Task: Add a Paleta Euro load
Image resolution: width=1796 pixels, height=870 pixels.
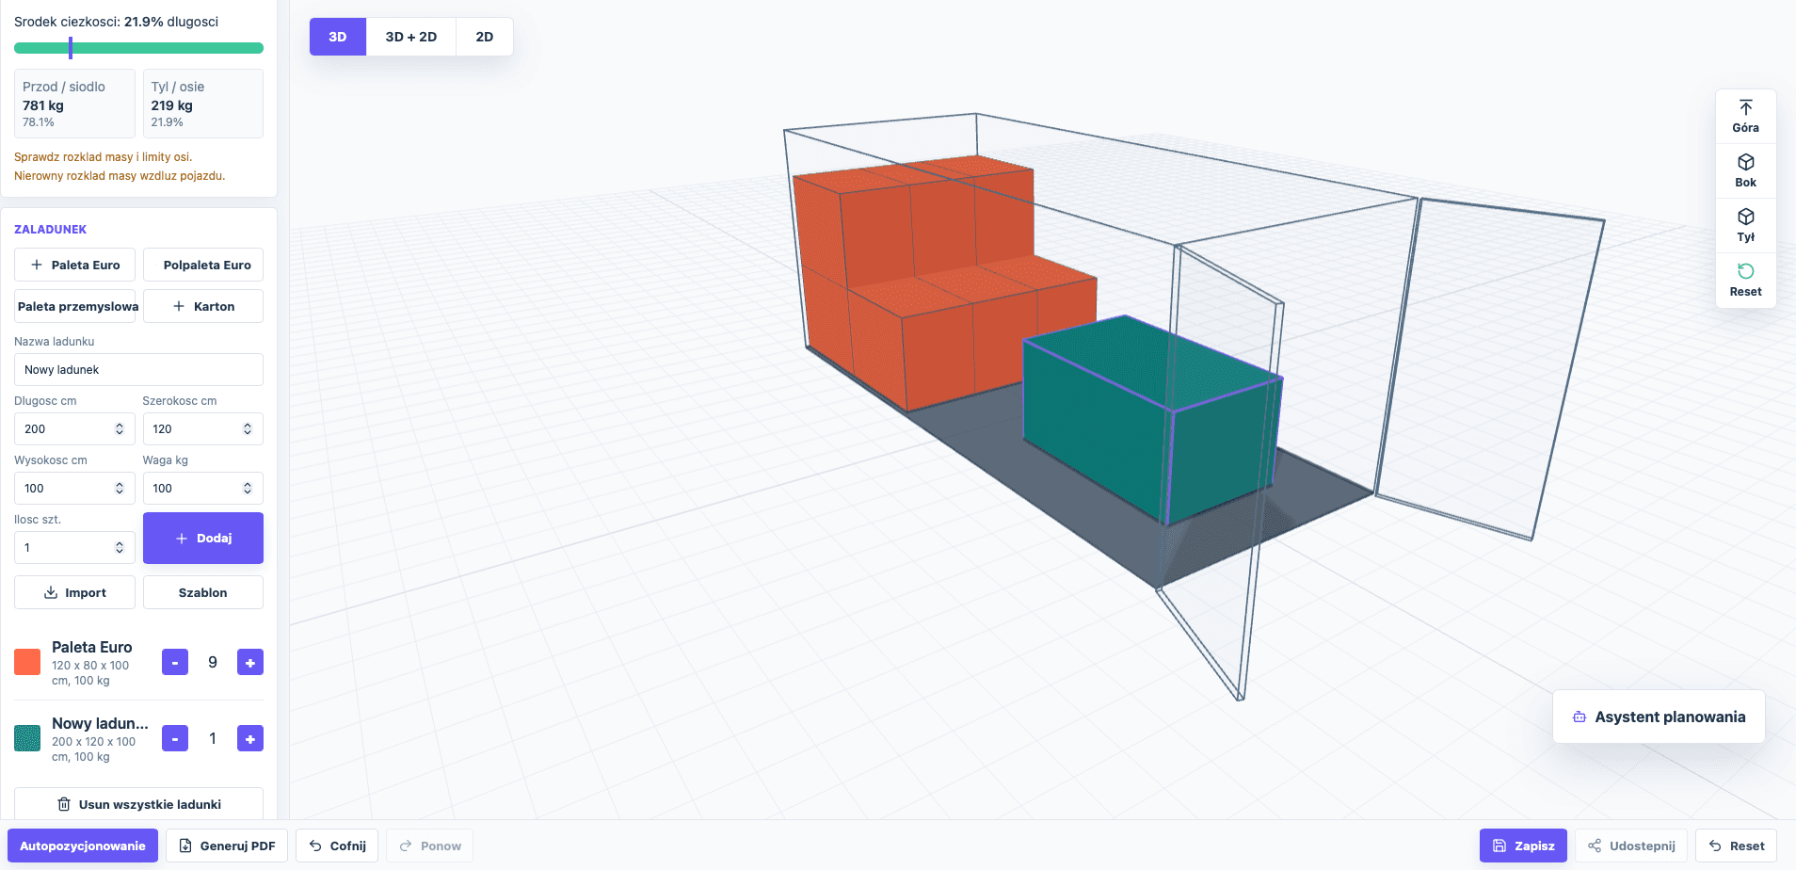Action: [75, 265]
